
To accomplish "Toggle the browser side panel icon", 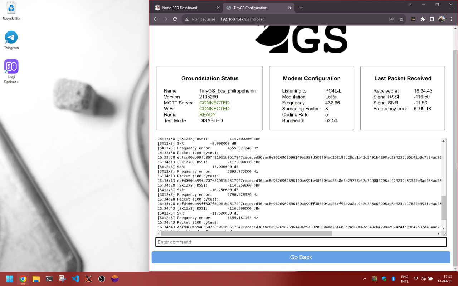I will click(432, 19).
